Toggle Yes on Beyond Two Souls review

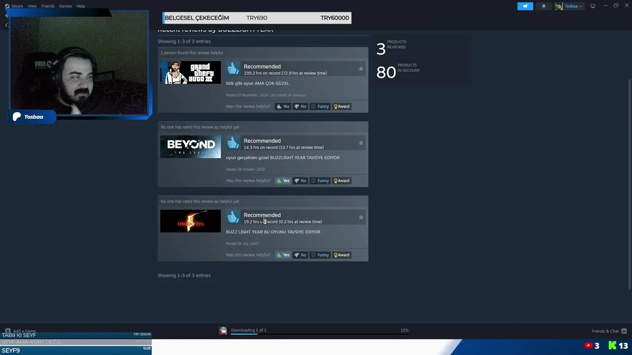point(283,180)
